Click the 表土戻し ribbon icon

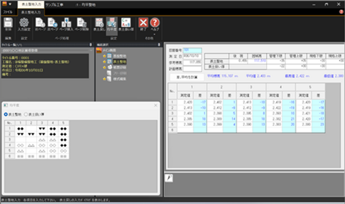(99, 23)
